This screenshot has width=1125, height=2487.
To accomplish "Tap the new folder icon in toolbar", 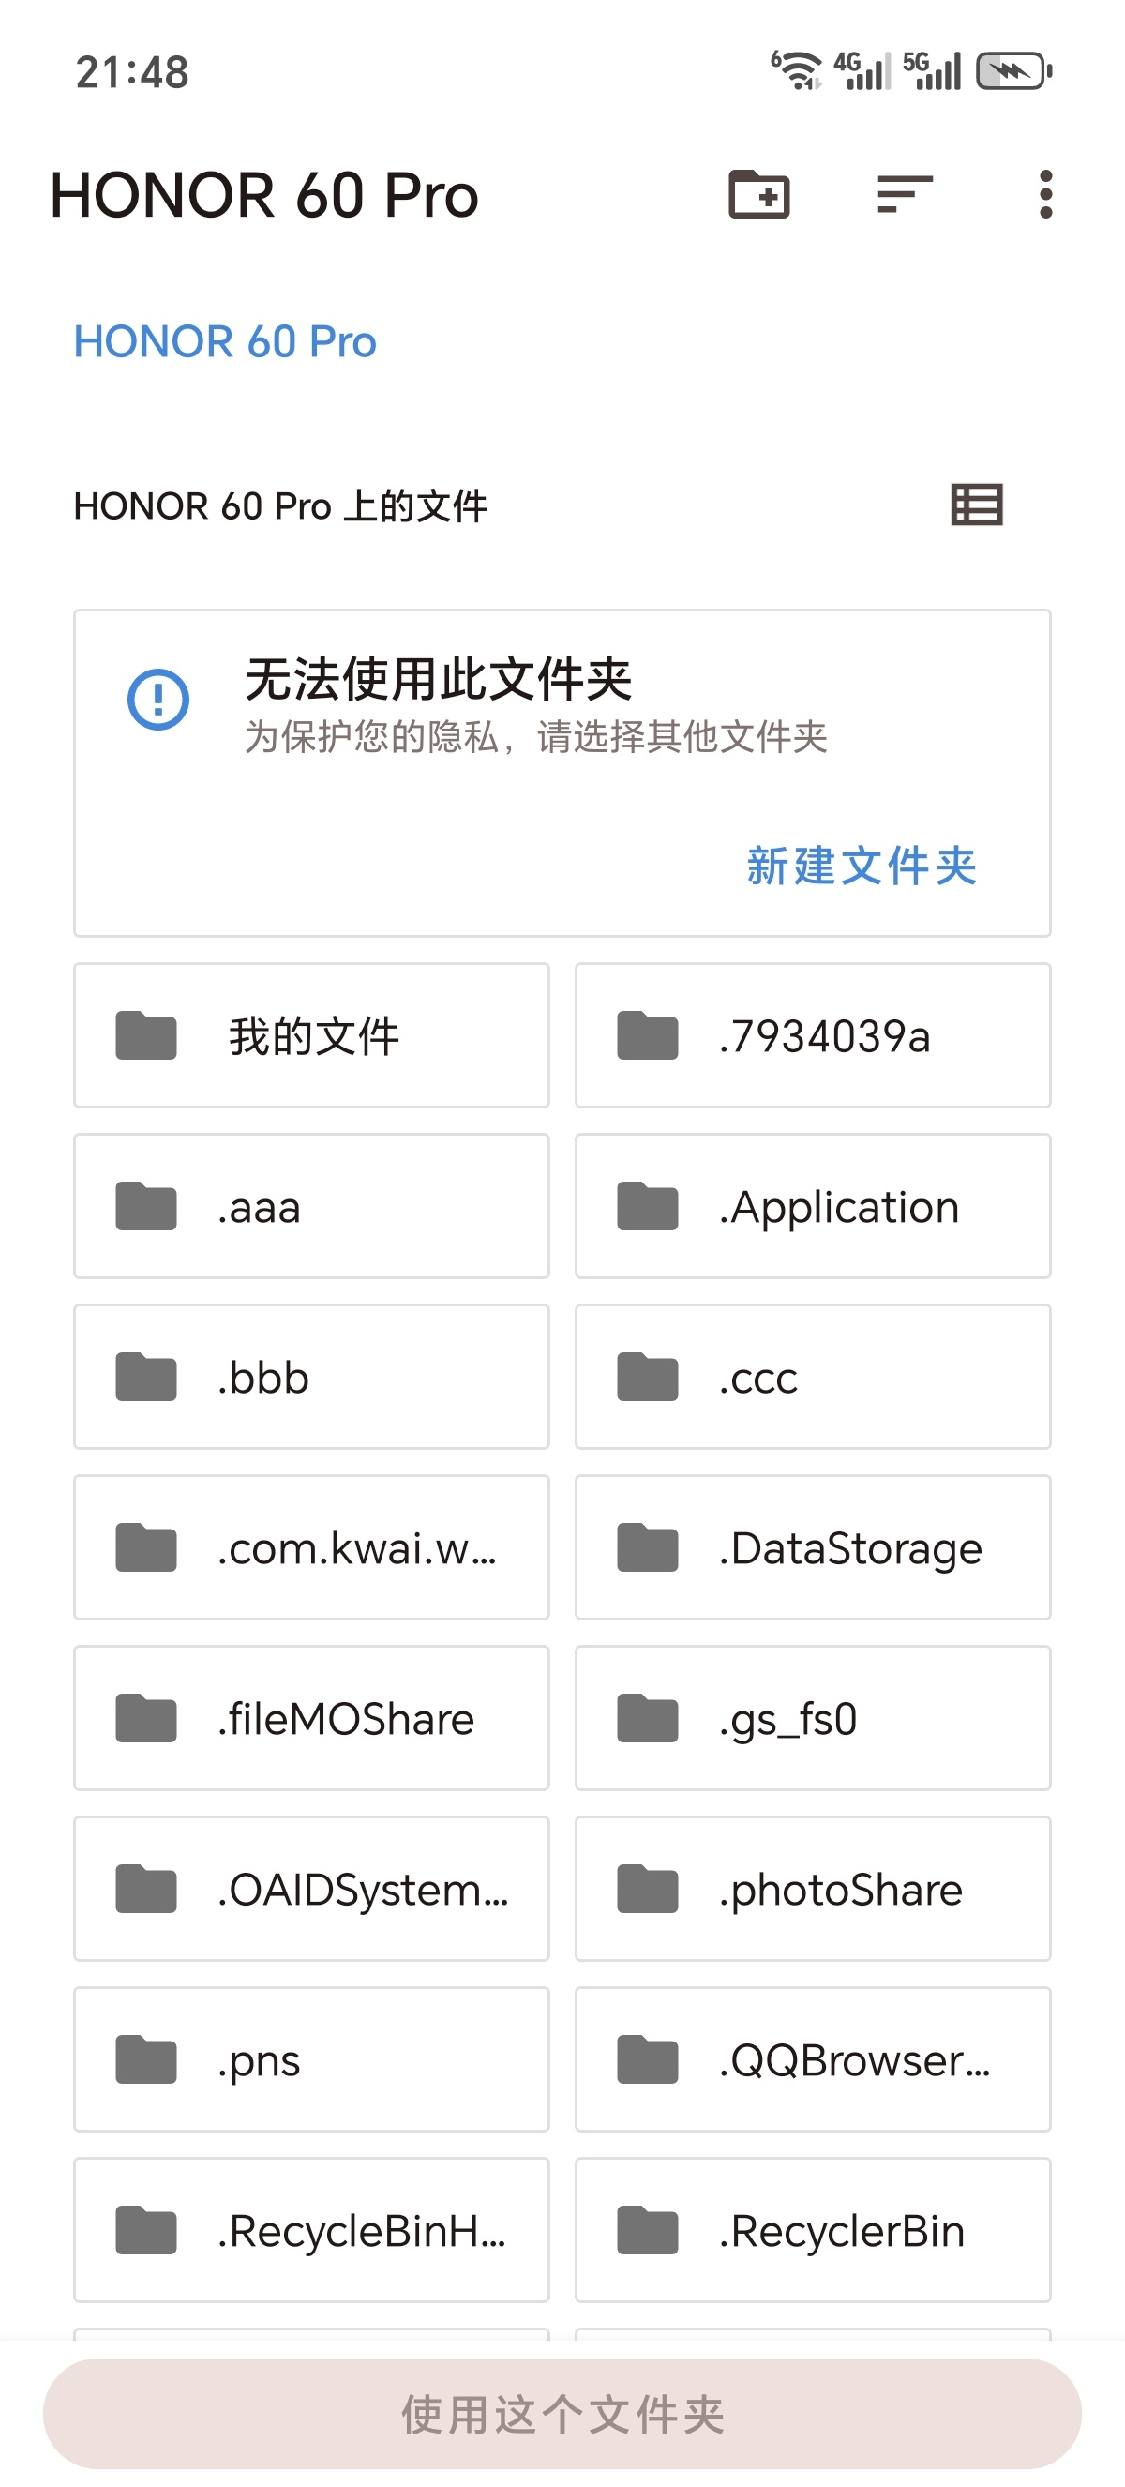I will tap(758, 194).
